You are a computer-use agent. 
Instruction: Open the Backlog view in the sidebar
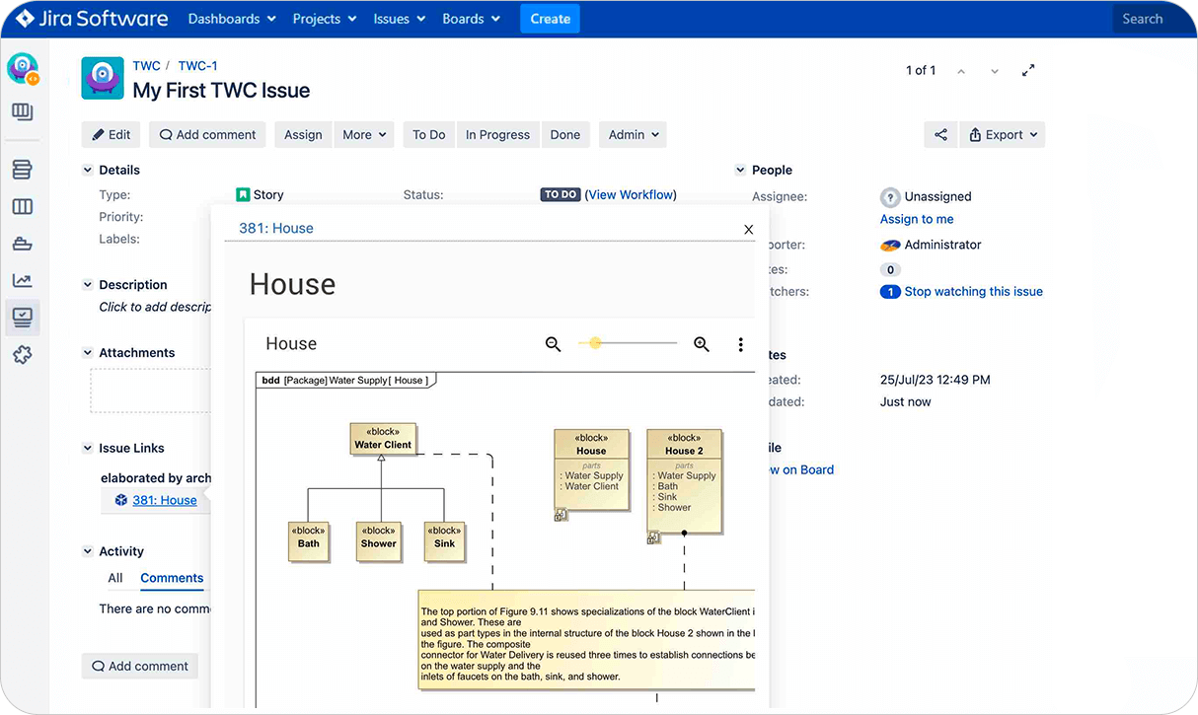[x=24, y=169]
